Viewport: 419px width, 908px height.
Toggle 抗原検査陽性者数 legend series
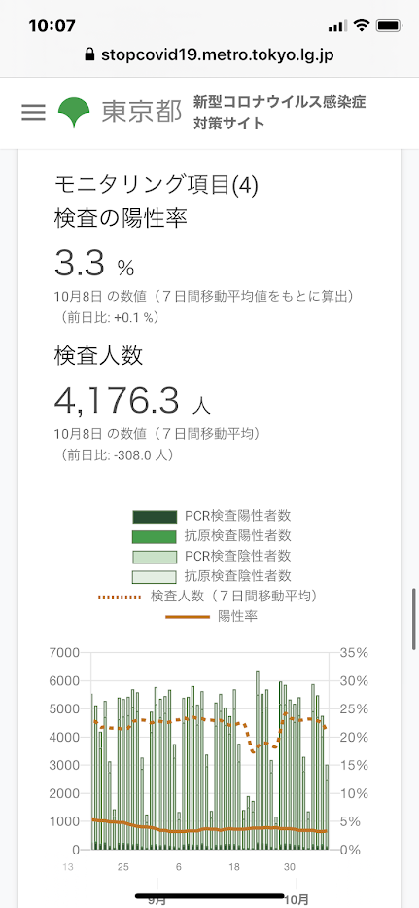pos(212,535)
